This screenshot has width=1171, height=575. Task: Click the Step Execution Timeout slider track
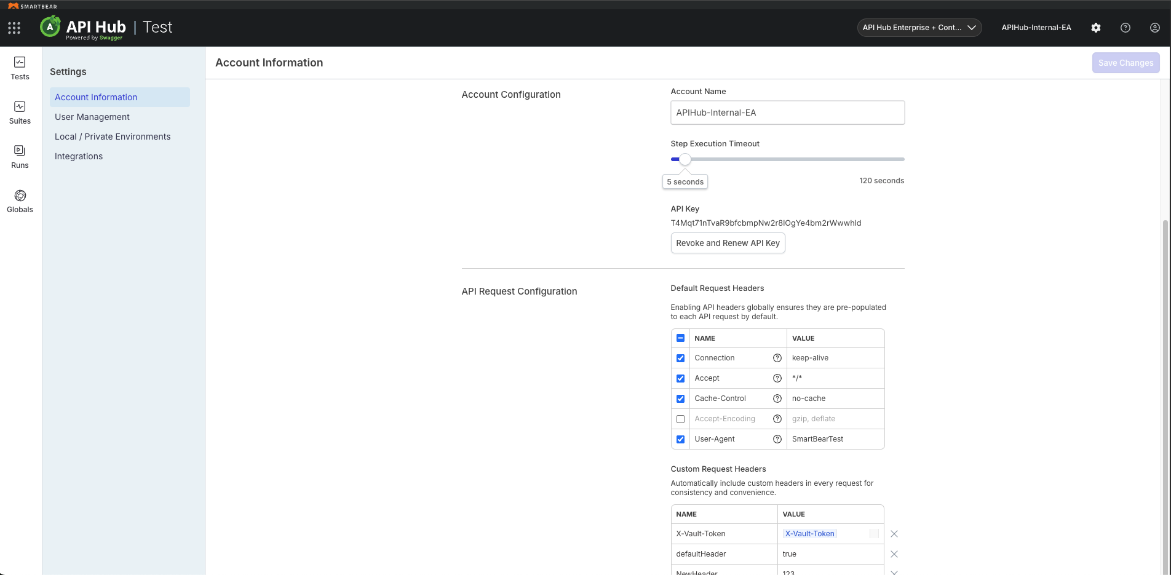tap(787, 159)
